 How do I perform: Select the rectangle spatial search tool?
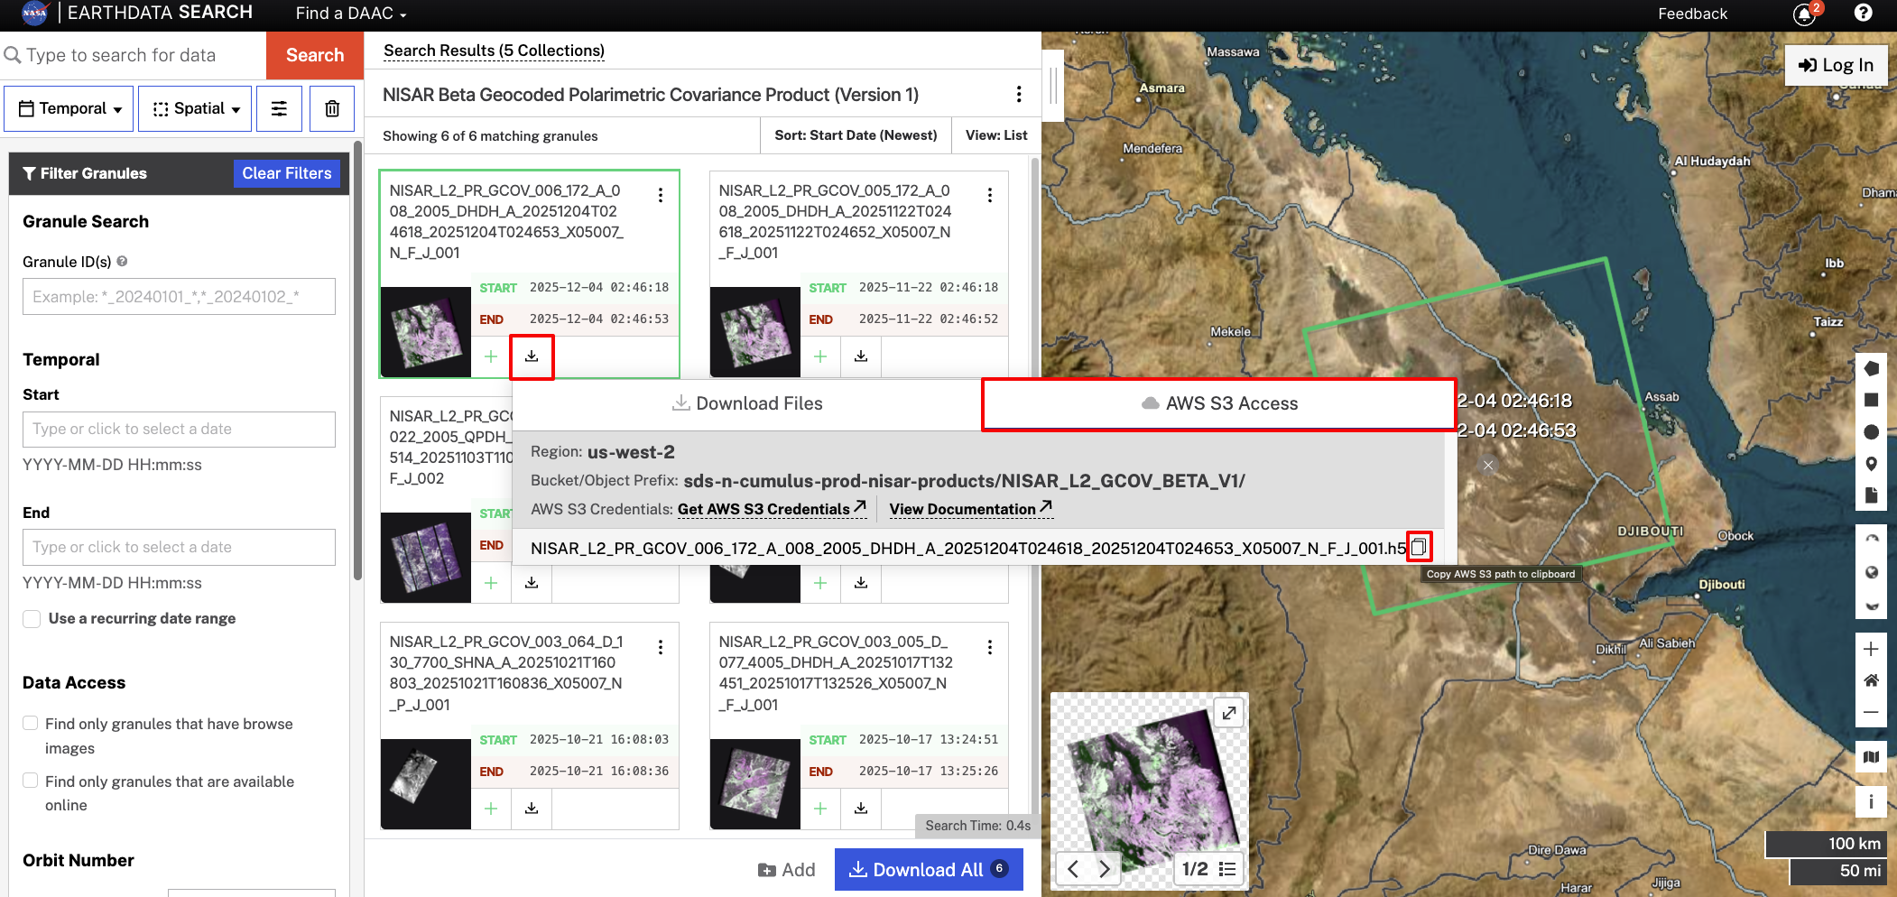(x=1871, y=400)
